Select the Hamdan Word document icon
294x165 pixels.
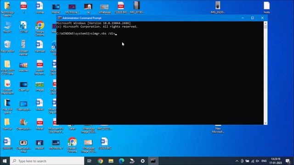pyautogui.click(x=40, y=46)
